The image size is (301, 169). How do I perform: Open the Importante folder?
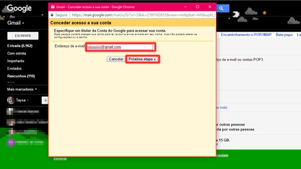[16, 61]
